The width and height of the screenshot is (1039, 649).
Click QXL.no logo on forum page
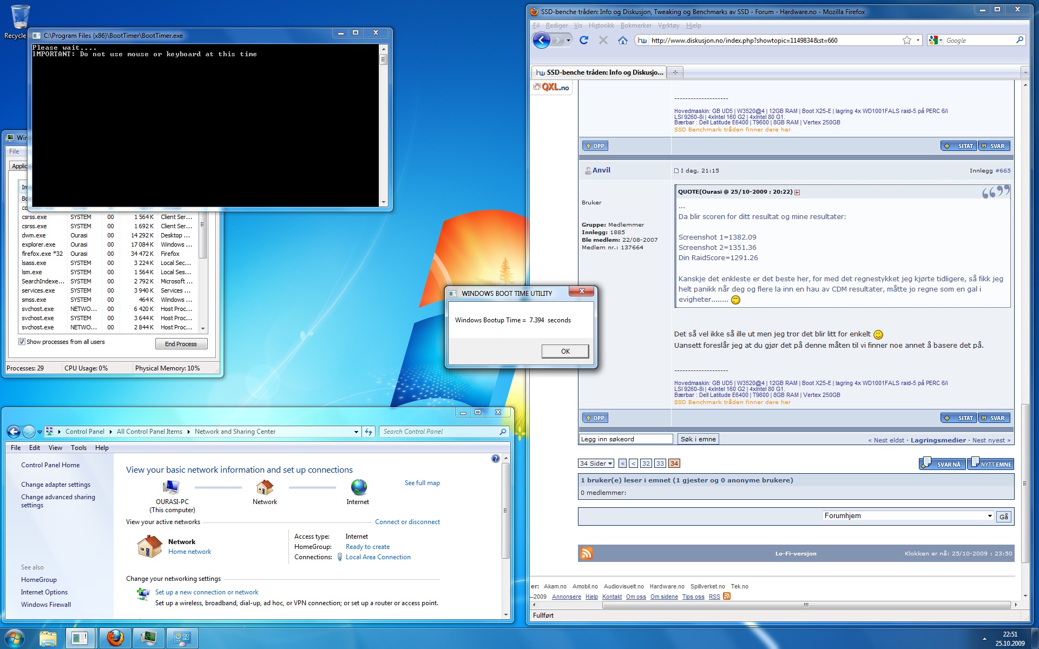click(x=551, y=87)
